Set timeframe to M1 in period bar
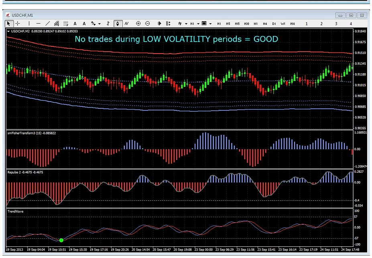The width and height of the screenshot is (372, 258). pyautogui.click(x=219, y=24)
